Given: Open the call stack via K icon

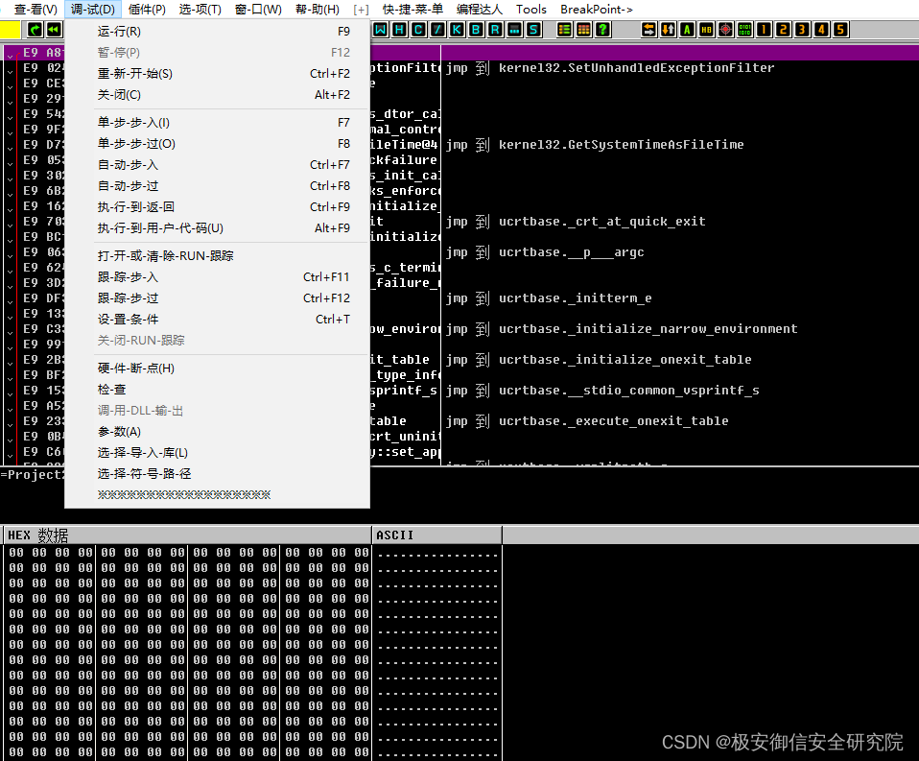Looking at the screenshot, I should 456,30.
